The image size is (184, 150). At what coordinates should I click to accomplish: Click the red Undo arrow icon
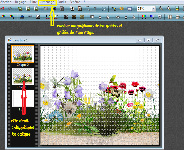(2, 8)
